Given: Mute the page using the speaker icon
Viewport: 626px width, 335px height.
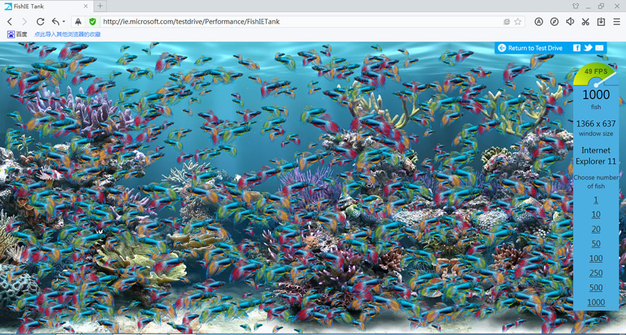Looking at the screenshot, I should tap(570, 22).
